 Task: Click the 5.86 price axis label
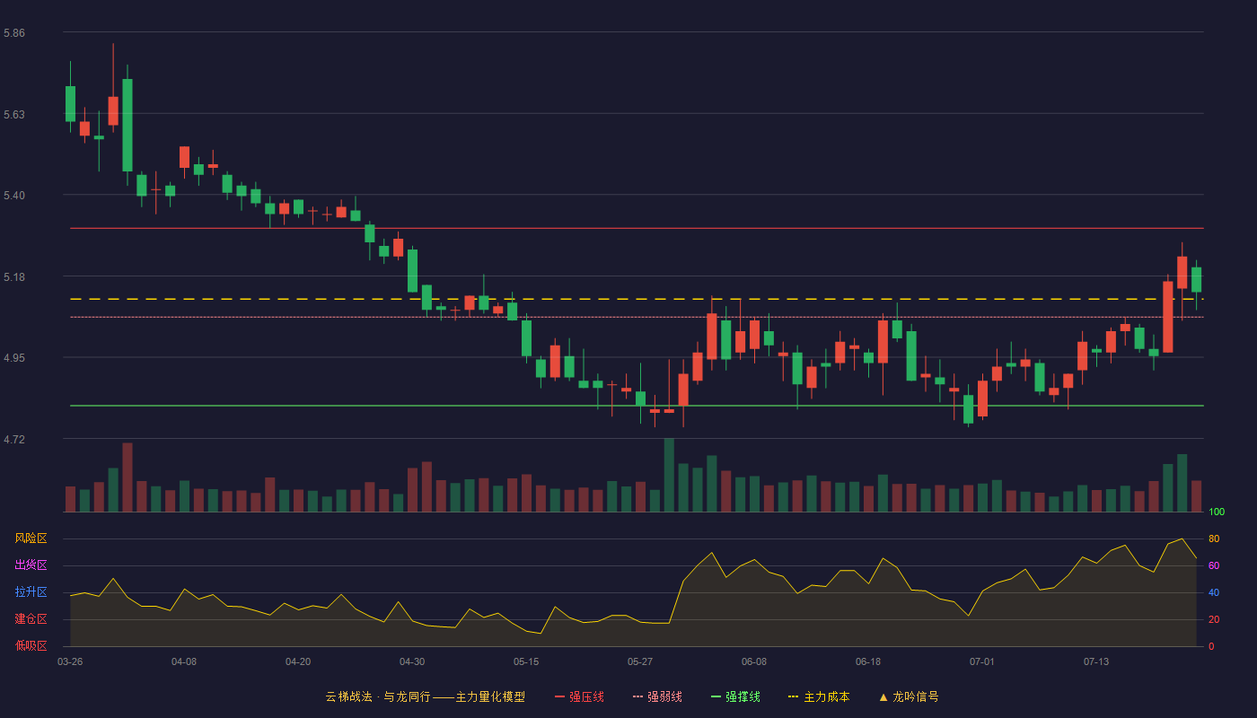14,33
